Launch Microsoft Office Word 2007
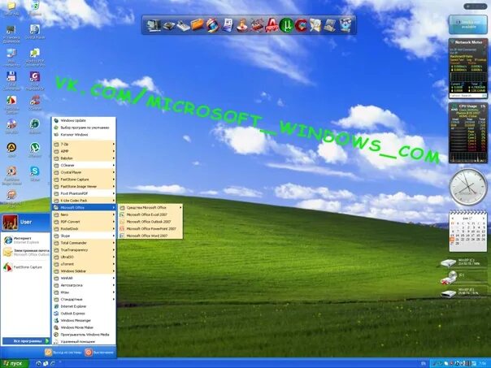 coord(150,236)
